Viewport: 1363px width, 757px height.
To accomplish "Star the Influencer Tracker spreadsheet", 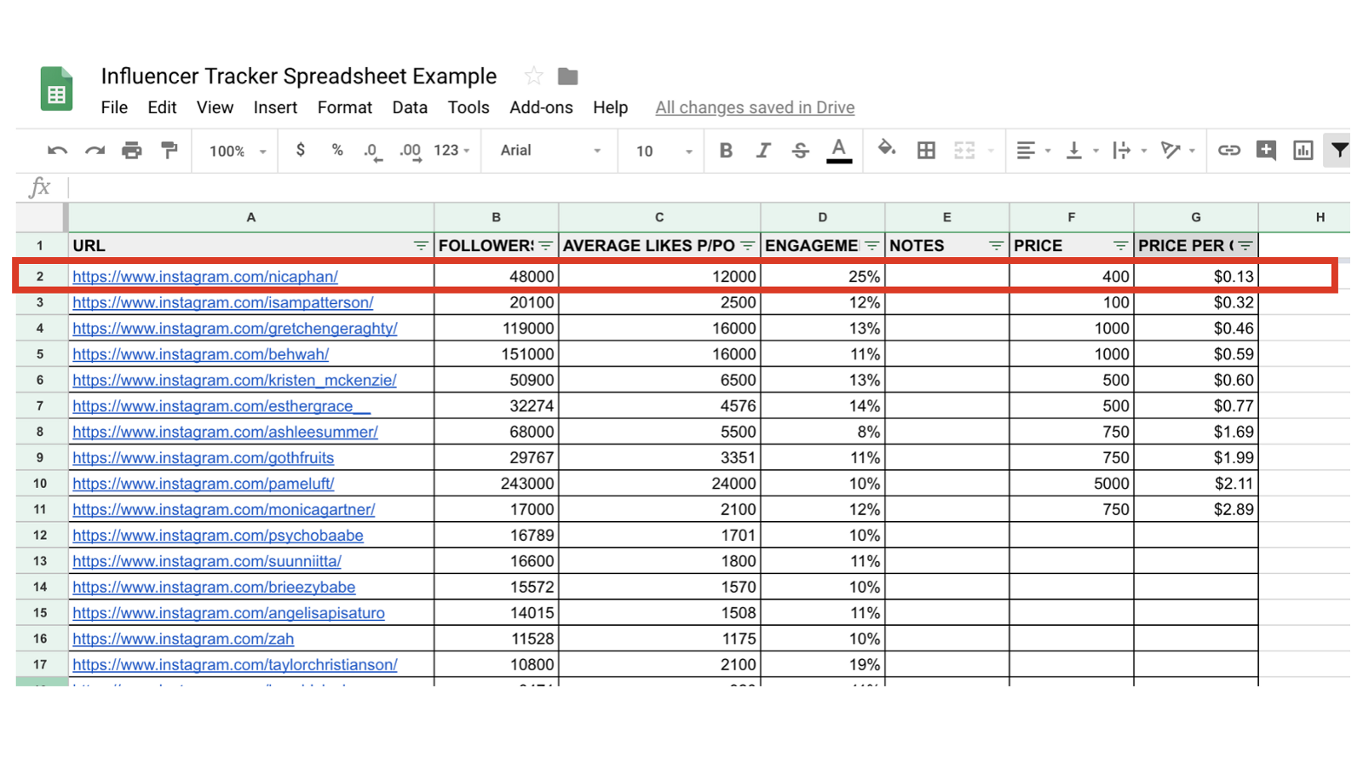I will (534, 77).
